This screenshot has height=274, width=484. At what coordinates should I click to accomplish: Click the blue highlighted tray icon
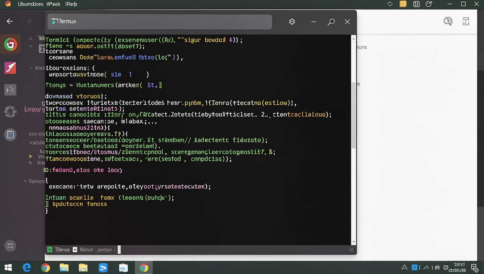[415, 267]
